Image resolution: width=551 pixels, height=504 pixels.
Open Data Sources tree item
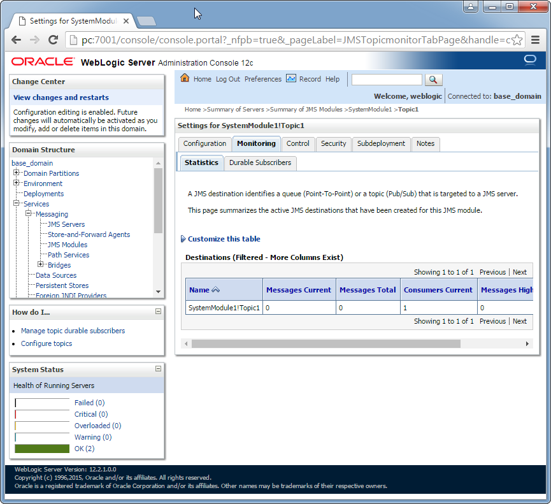coord(56,275)
